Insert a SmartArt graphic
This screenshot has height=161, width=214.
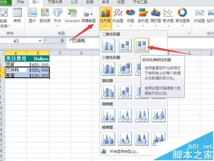click(x=72, y=16)
